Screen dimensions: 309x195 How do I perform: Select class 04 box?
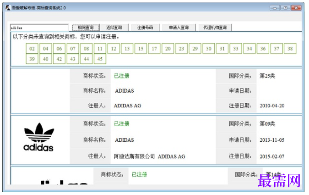tap(45, 49)
